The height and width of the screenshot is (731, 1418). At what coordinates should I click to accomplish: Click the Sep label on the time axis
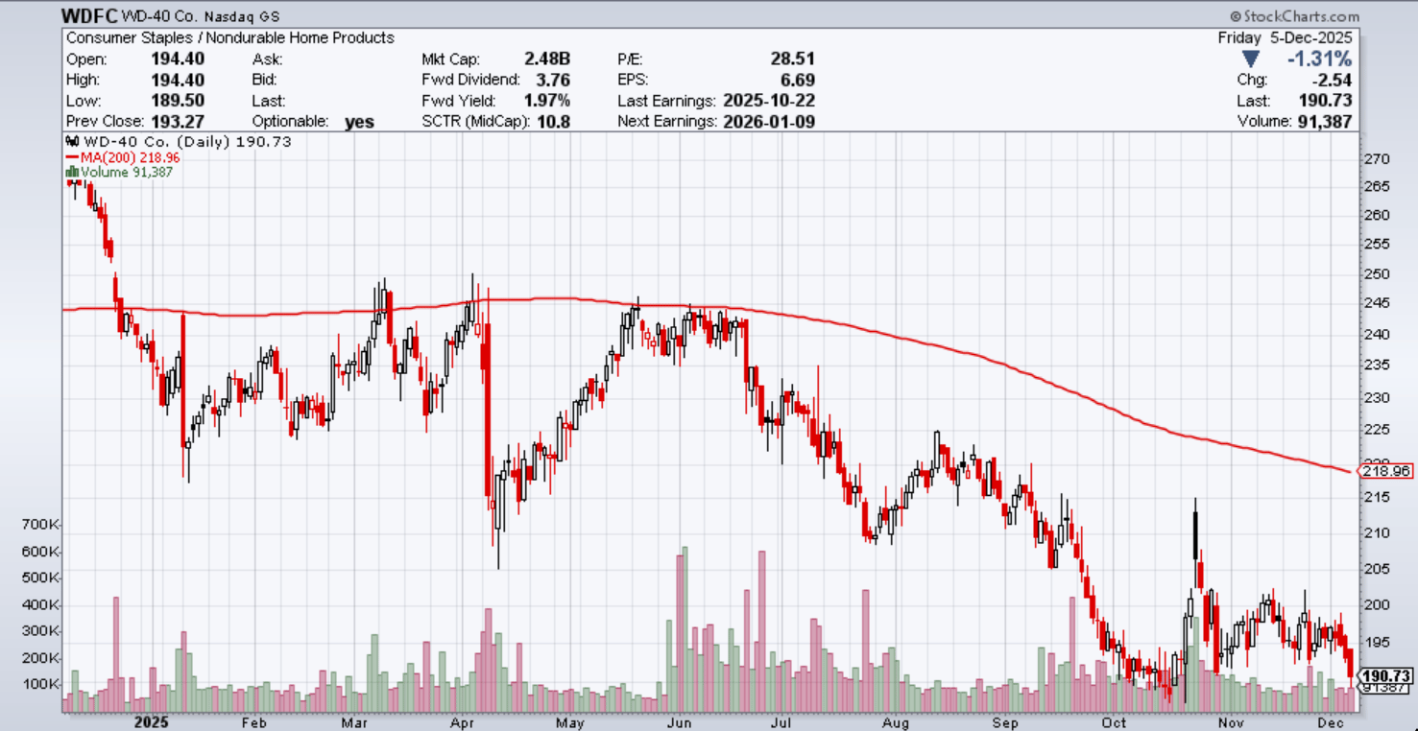coord(1005,721)
